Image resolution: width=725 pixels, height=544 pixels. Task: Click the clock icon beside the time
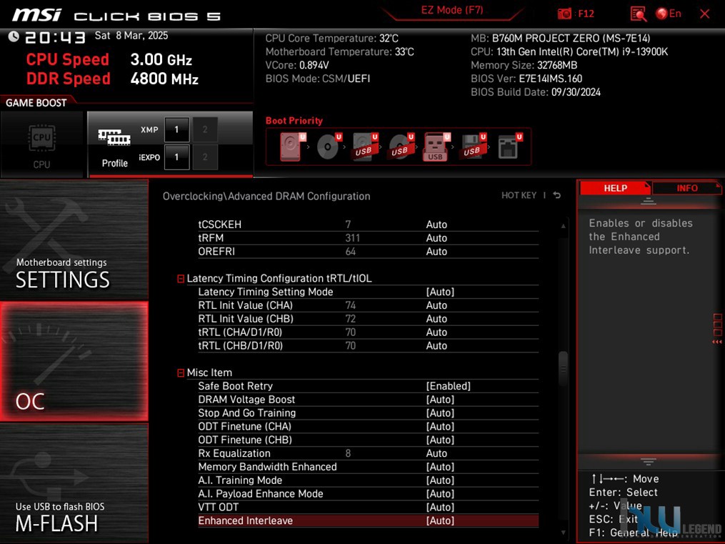tap(14, 36)
